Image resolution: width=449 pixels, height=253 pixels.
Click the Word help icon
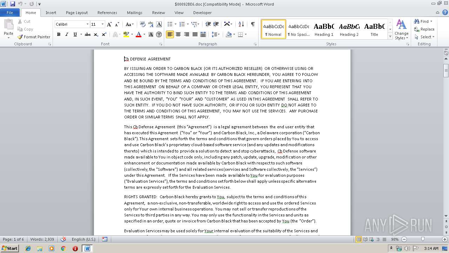point(444,12)
